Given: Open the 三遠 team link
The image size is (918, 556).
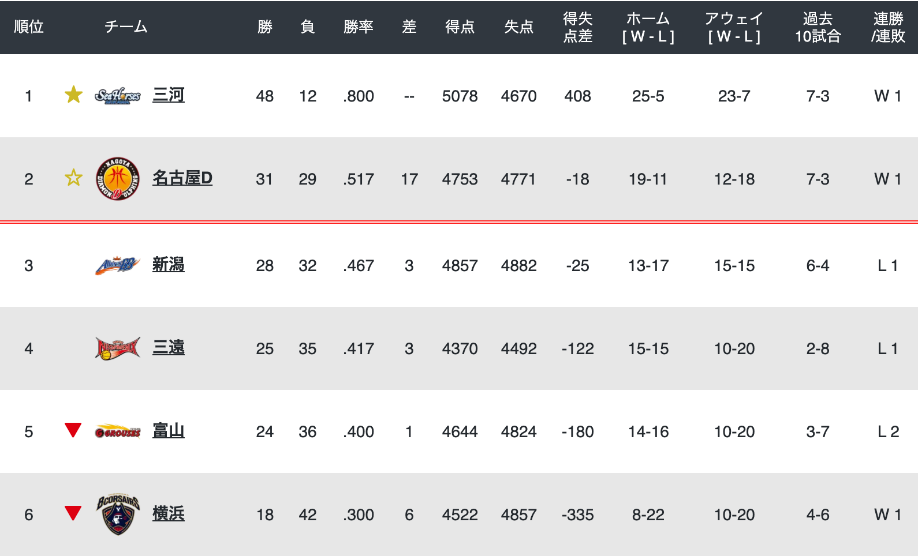Looking at the screenshot, I should (x=169, y=348).
